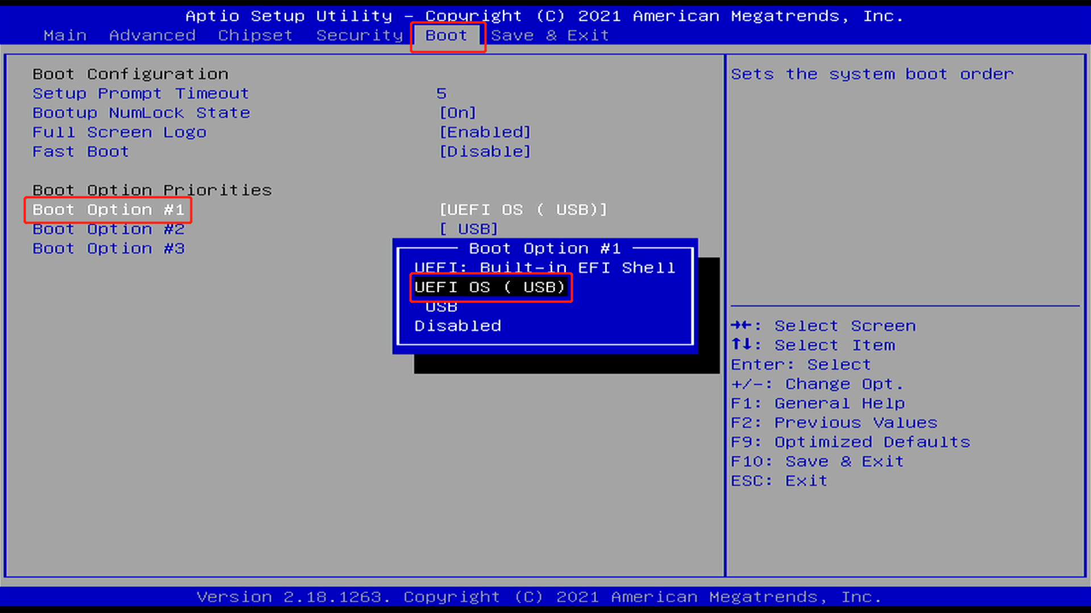Select the Fast Boot setting

[81, 152]
